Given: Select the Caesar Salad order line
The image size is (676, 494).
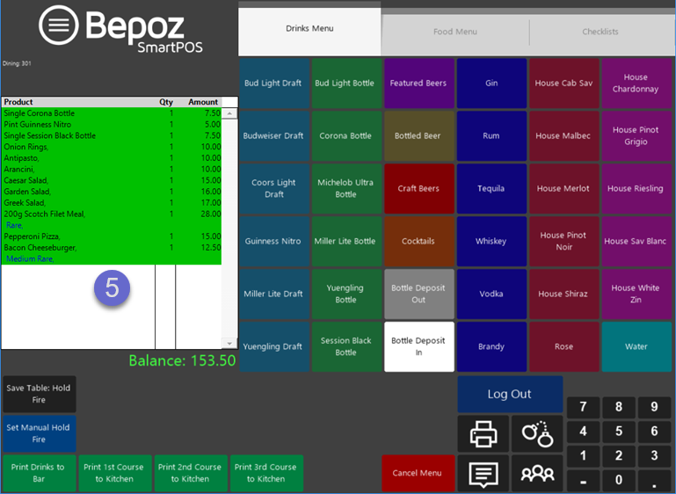Looking at the screenshot, I should (112, 180).
